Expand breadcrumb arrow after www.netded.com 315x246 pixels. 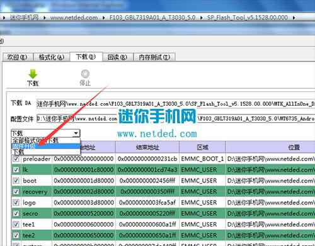pyautogui.click(x=104, y=18)
